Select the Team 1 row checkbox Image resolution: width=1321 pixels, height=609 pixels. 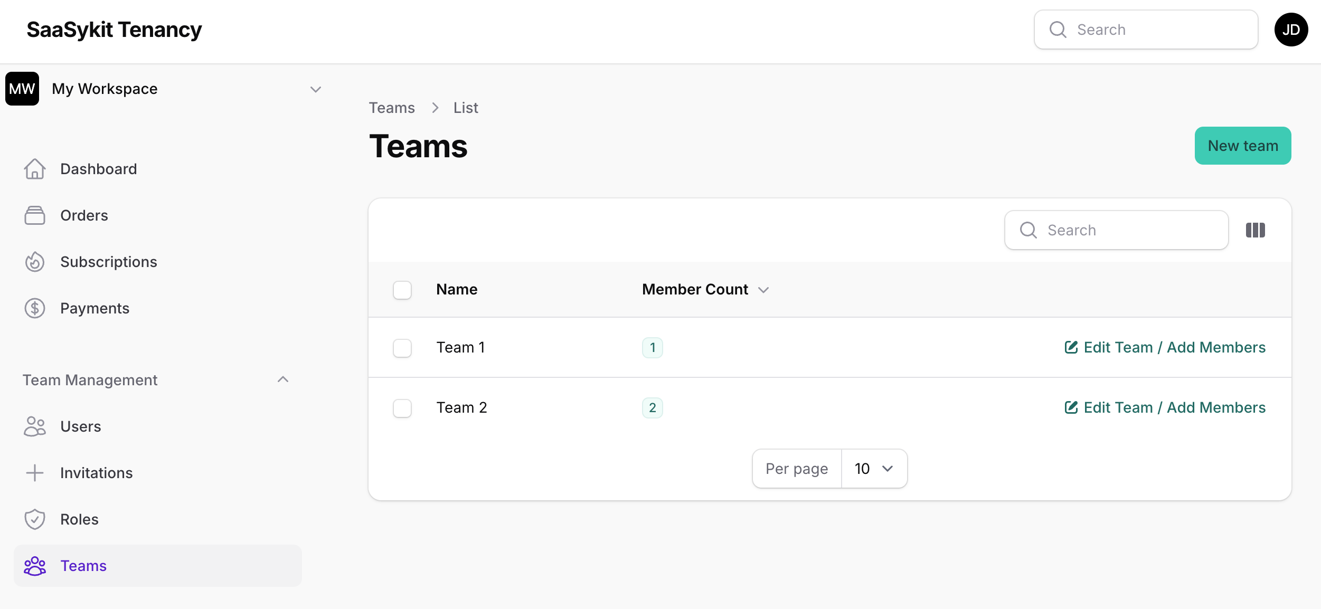pos(402,348)
